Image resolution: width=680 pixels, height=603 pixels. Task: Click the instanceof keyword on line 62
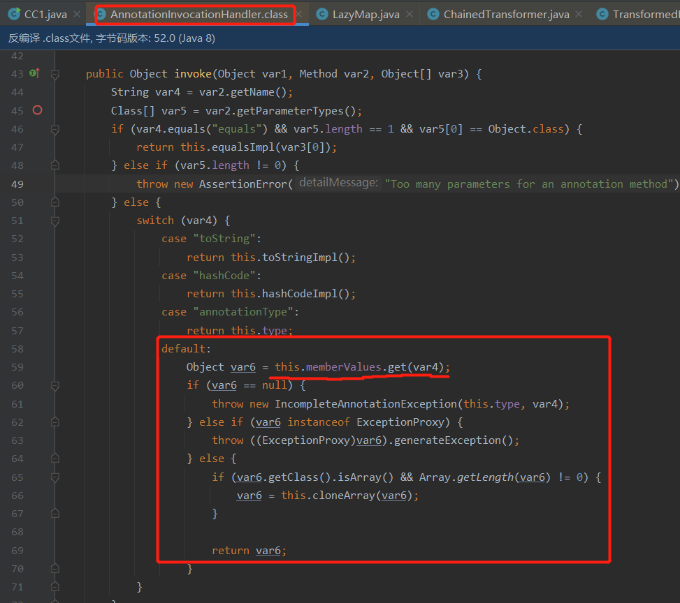[318, 422]
